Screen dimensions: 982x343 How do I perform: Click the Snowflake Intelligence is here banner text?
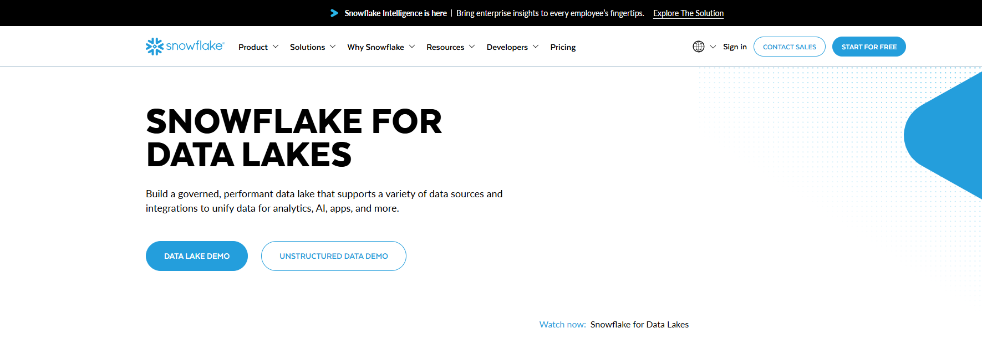click(395, 13)
